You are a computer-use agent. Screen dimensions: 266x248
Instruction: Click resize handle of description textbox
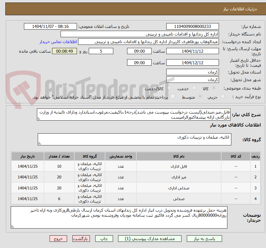(x=39, y=119)
